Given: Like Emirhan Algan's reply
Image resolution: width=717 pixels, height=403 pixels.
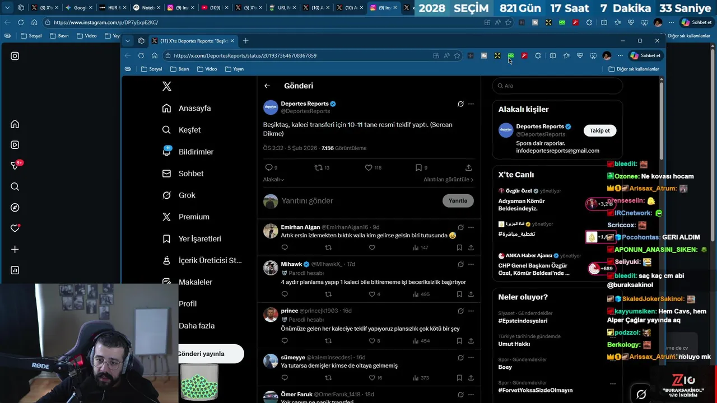Looking at the screenshot, I should (372, 247).
